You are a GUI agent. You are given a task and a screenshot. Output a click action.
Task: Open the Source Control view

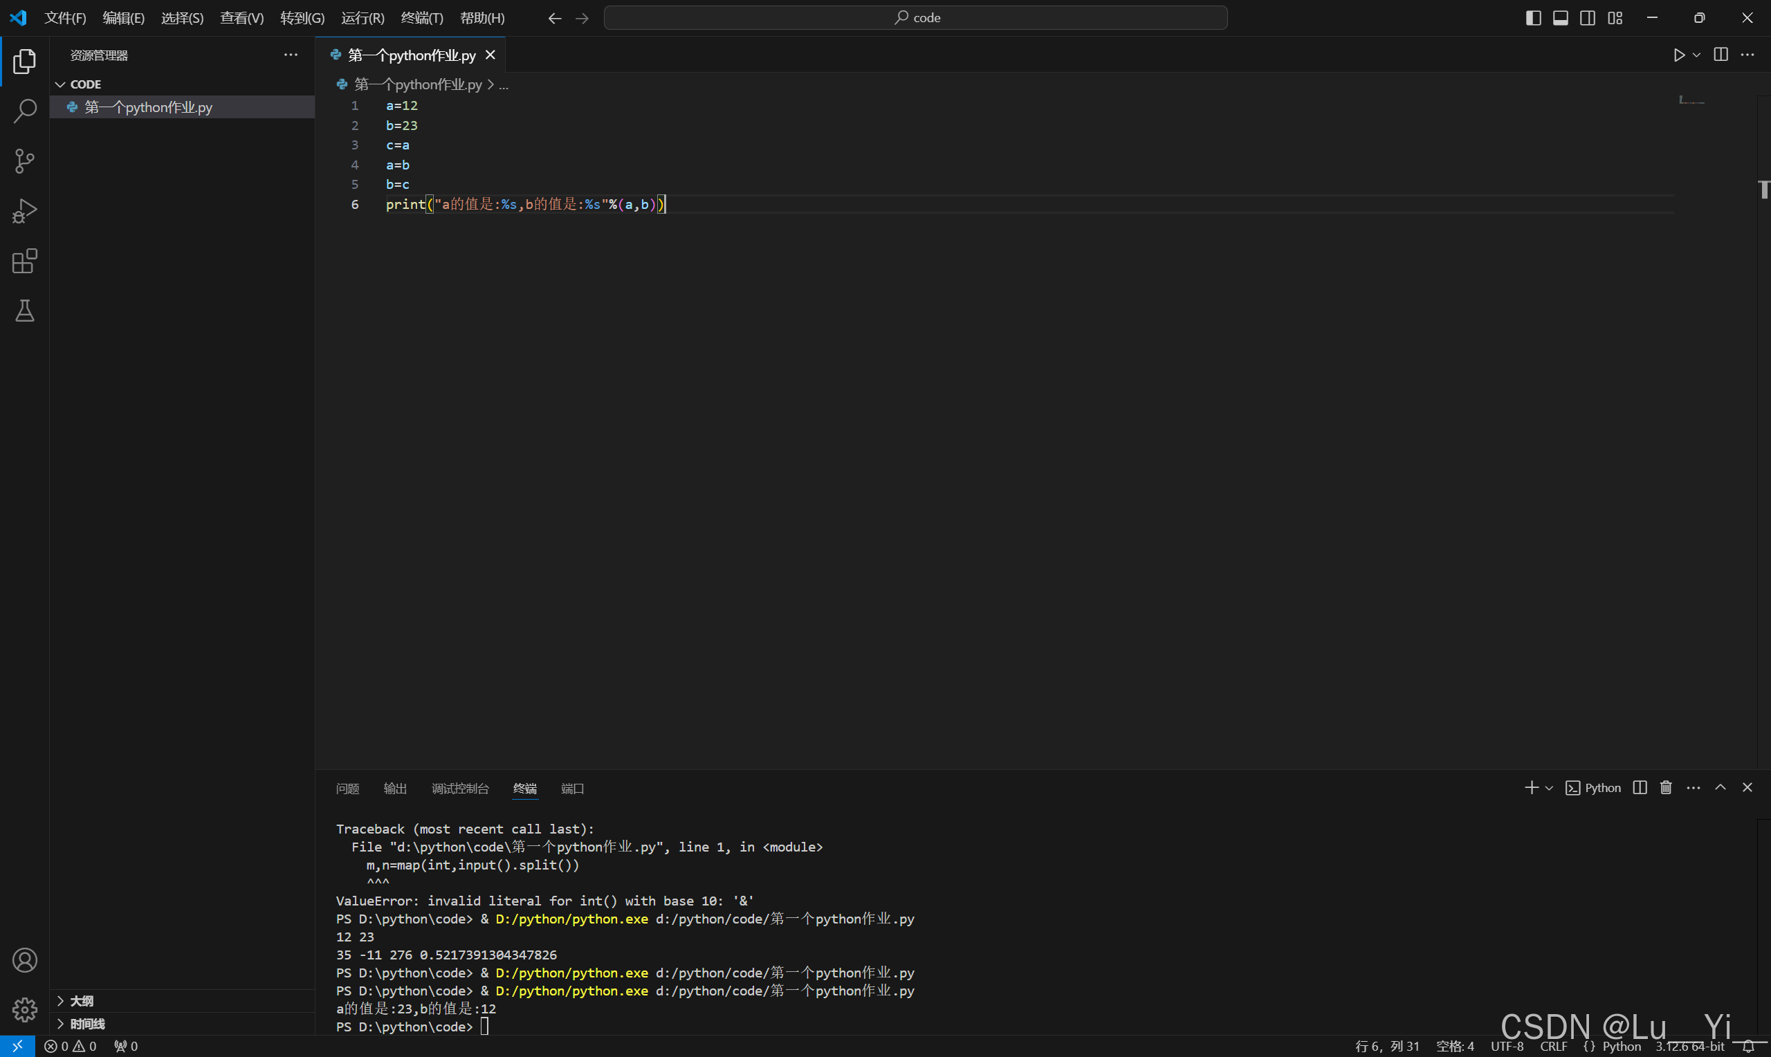25,161
